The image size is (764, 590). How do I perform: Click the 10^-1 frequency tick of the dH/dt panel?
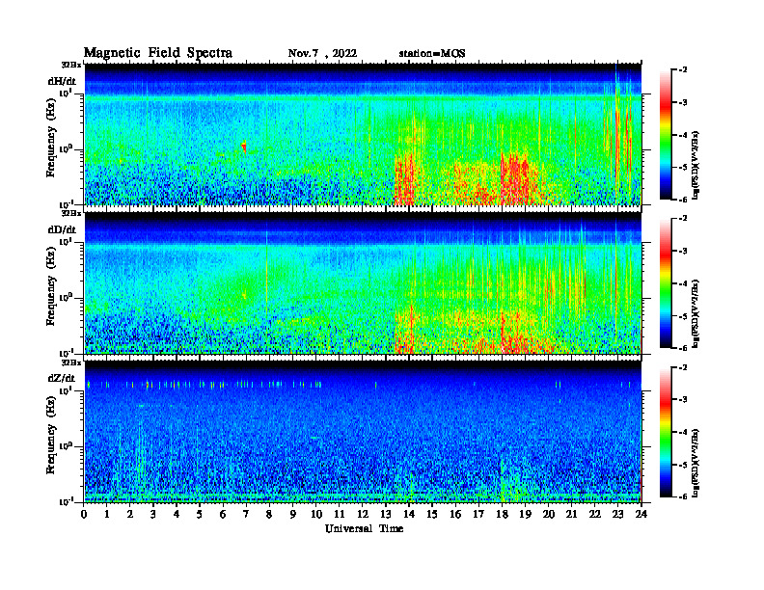tap(66, 204)
